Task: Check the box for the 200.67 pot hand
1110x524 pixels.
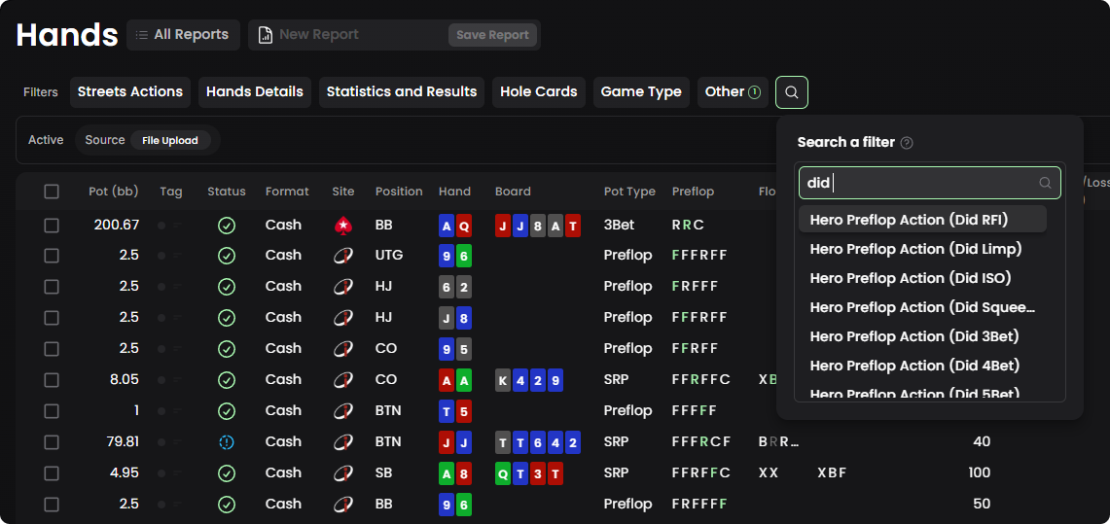Action: (52, 225)
